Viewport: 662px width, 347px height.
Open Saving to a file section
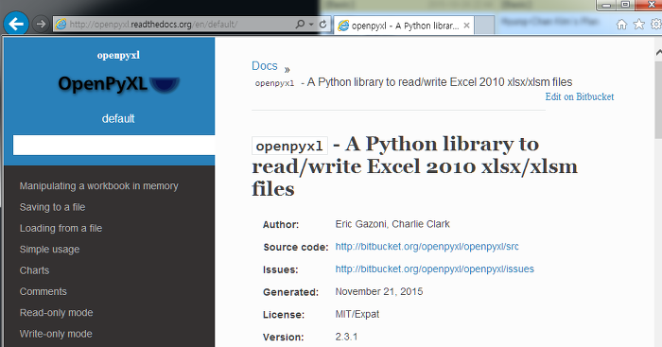tap(52, 207)
